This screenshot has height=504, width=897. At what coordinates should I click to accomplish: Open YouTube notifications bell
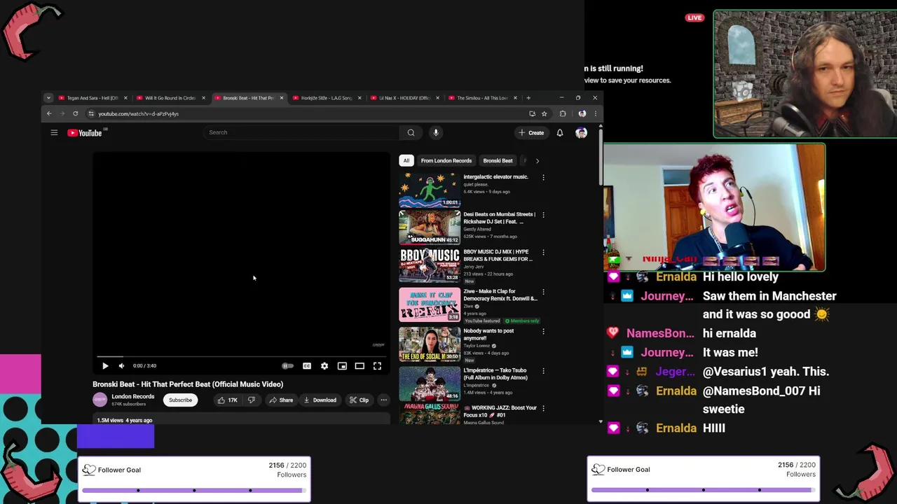[560, 132]
